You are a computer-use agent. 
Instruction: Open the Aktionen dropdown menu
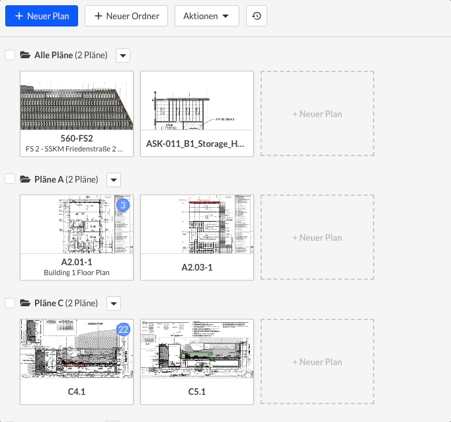point(207,16)
